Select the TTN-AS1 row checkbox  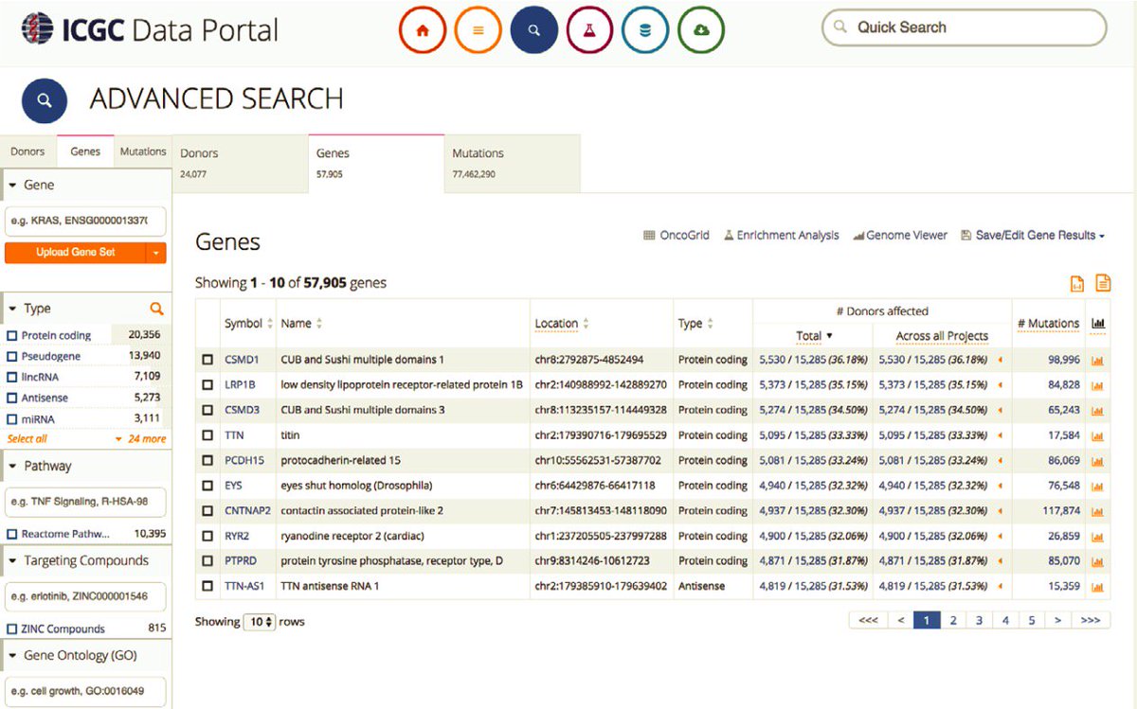click(208, 587)
